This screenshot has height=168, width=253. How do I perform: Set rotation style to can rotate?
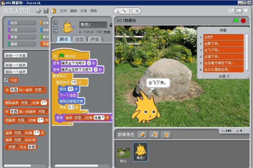pyautogui.click(x=55, y=22)
